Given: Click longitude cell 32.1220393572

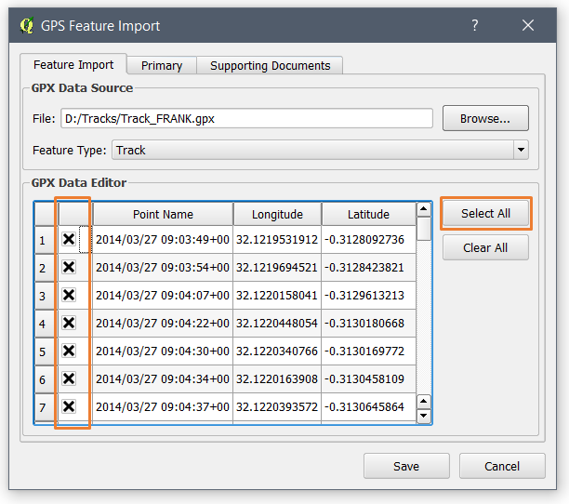Looking at the screenshot, I should point(277,406).
